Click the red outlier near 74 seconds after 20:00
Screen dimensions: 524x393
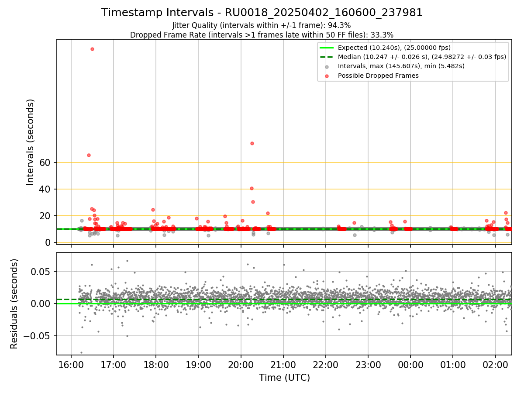(x=252, y=143)
